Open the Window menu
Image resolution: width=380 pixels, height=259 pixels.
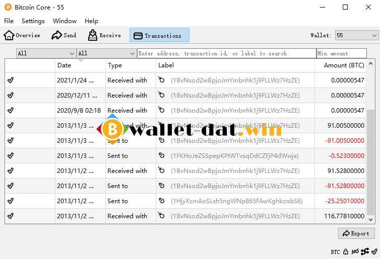click(65, 21)
